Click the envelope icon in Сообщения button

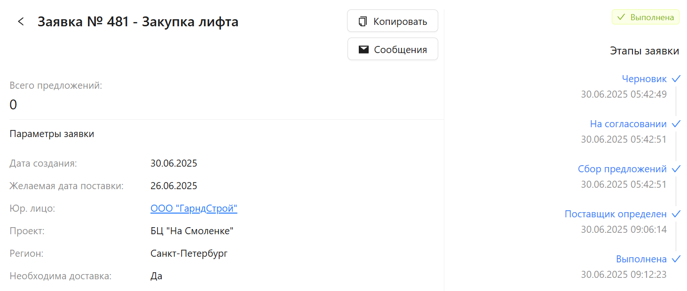[x=363, y=50]
